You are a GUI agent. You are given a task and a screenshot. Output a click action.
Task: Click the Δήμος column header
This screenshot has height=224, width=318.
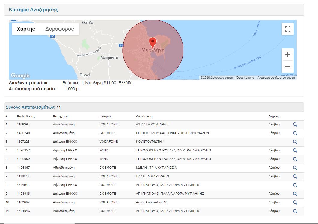273,116
